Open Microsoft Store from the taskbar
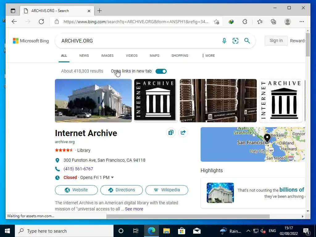Screen dimensions: 316x237 pyautogui.click(x=181, y=231)
